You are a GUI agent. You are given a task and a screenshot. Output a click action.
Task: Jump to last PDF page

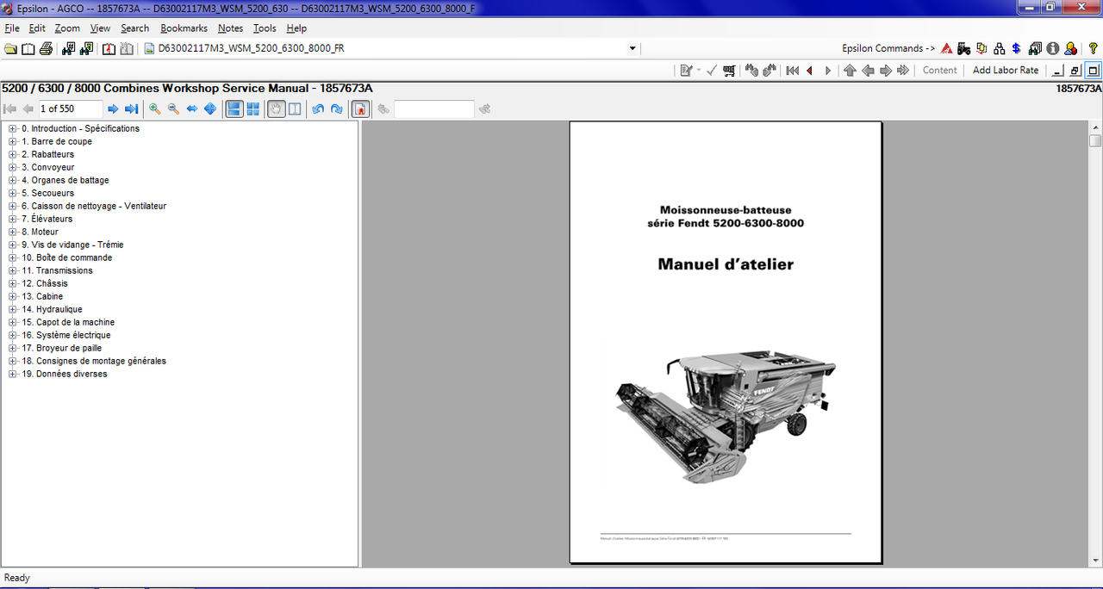click(132, 108)
